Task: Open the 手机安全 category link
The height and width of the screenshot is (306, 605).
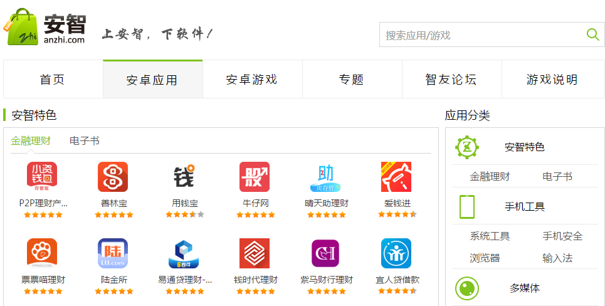Action: click(x=562, y=236)
